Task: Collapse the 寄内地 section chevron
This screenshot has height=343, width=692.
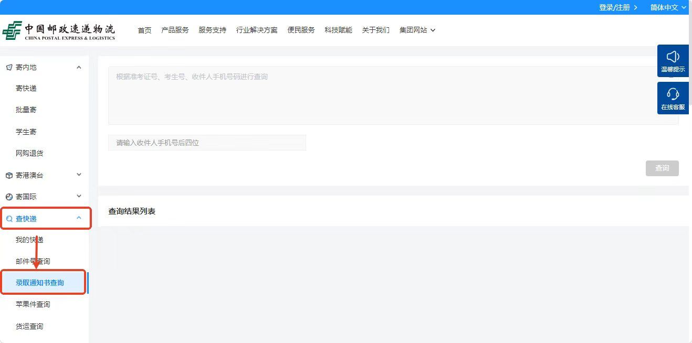Action: pyautogui.click(x=79, y=67)
